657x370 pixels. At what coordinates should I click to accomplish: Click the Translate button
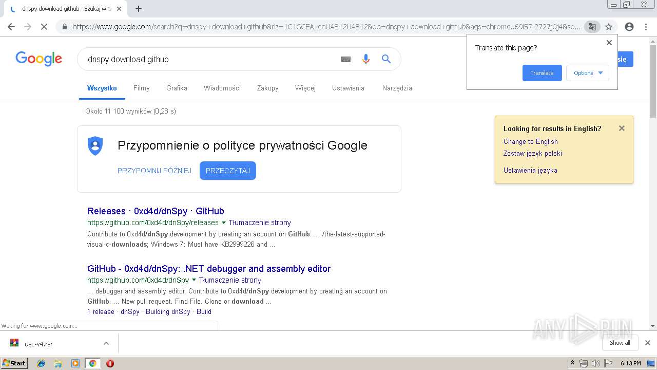(542, 73)
